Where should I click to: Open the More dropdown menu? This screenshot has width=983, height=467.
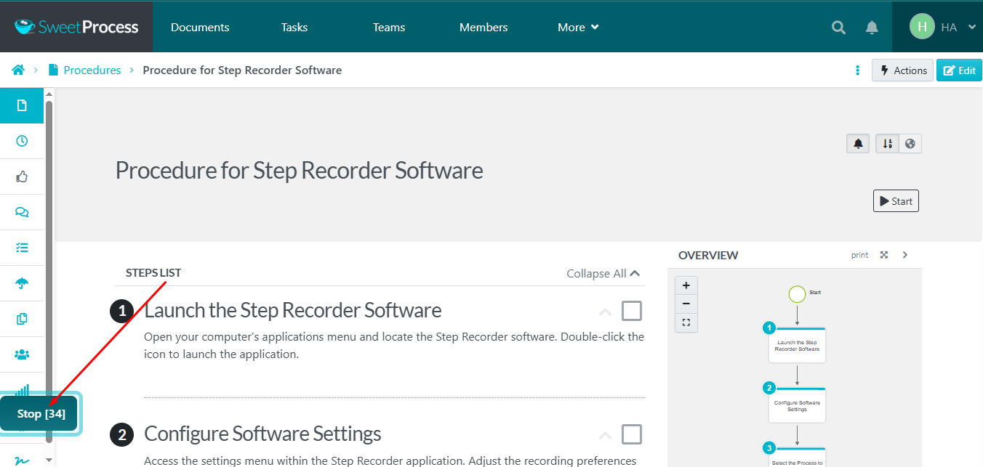[x=578, y=27]
